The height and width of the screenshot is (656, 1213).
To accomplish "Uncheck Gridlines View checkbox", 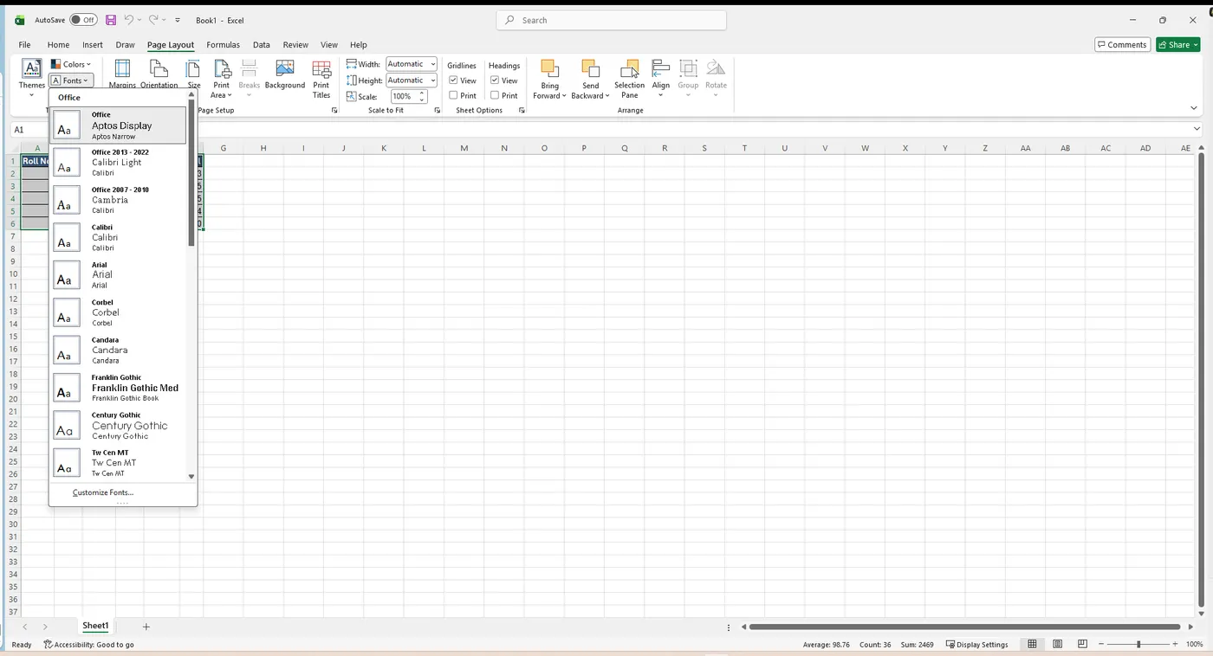I will [453, 80].
